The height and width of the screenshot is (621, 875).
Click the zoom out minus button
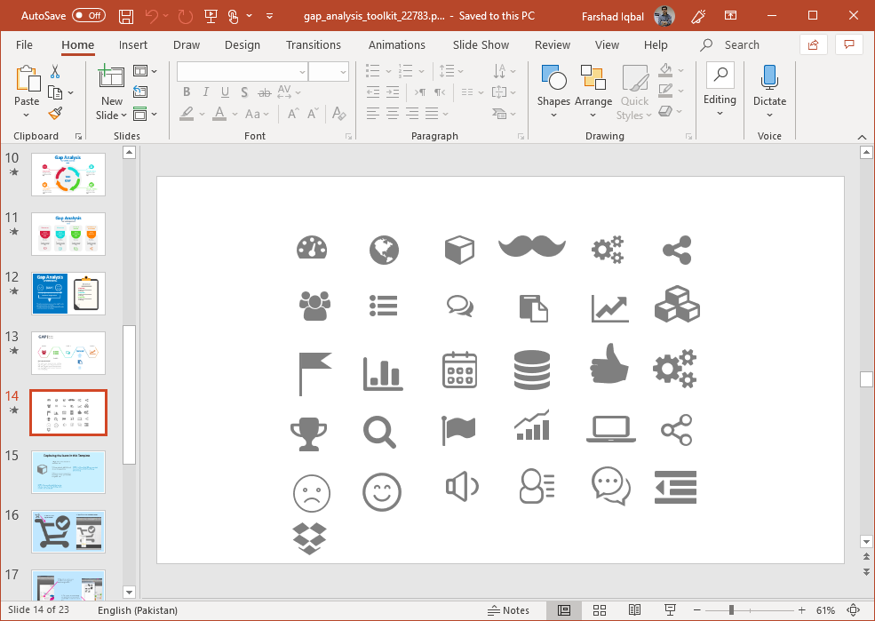click(x=697, y=610)
